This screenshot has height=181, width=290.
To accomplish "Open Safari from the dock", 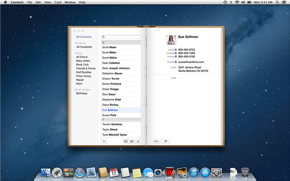I will pos(80,172).
